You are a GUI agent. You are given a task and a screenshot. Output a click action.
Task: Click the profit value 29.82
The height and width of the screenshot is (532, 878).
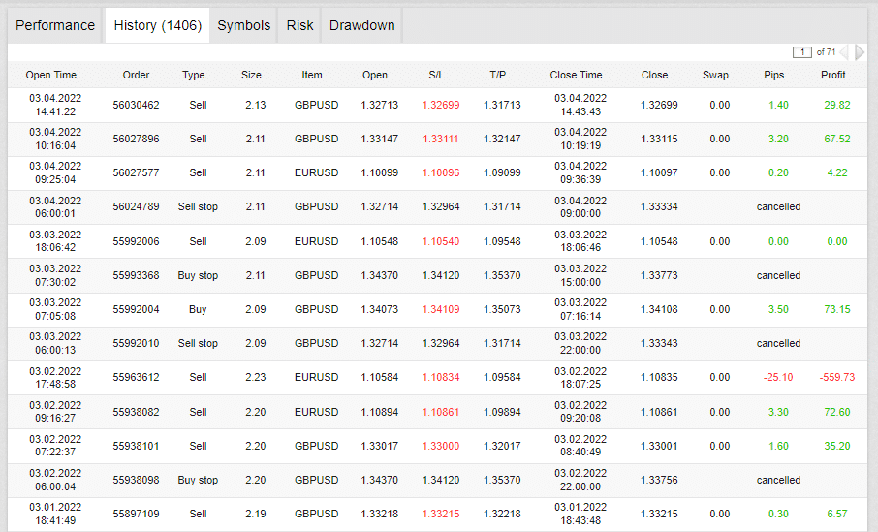coord(837,105)
